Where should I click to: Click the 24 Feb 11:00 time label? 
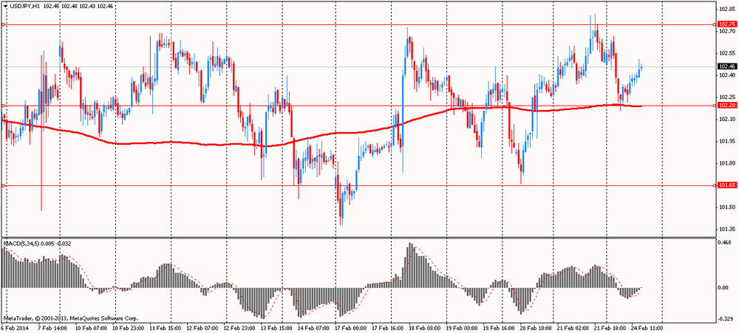pos(647,327)
